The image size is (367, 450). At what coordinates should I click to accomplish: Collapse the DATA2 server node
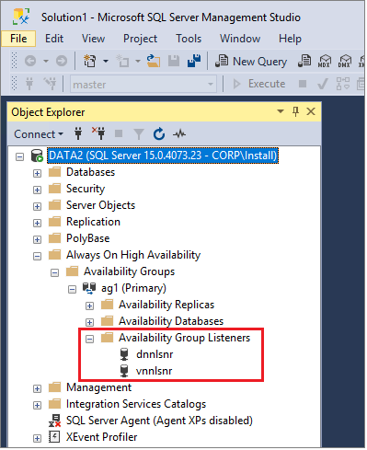tap(20, 157)
